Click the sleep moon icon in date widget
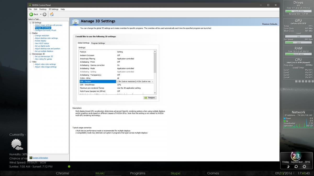This screenshot has width=314, height=176. [288, 166]
